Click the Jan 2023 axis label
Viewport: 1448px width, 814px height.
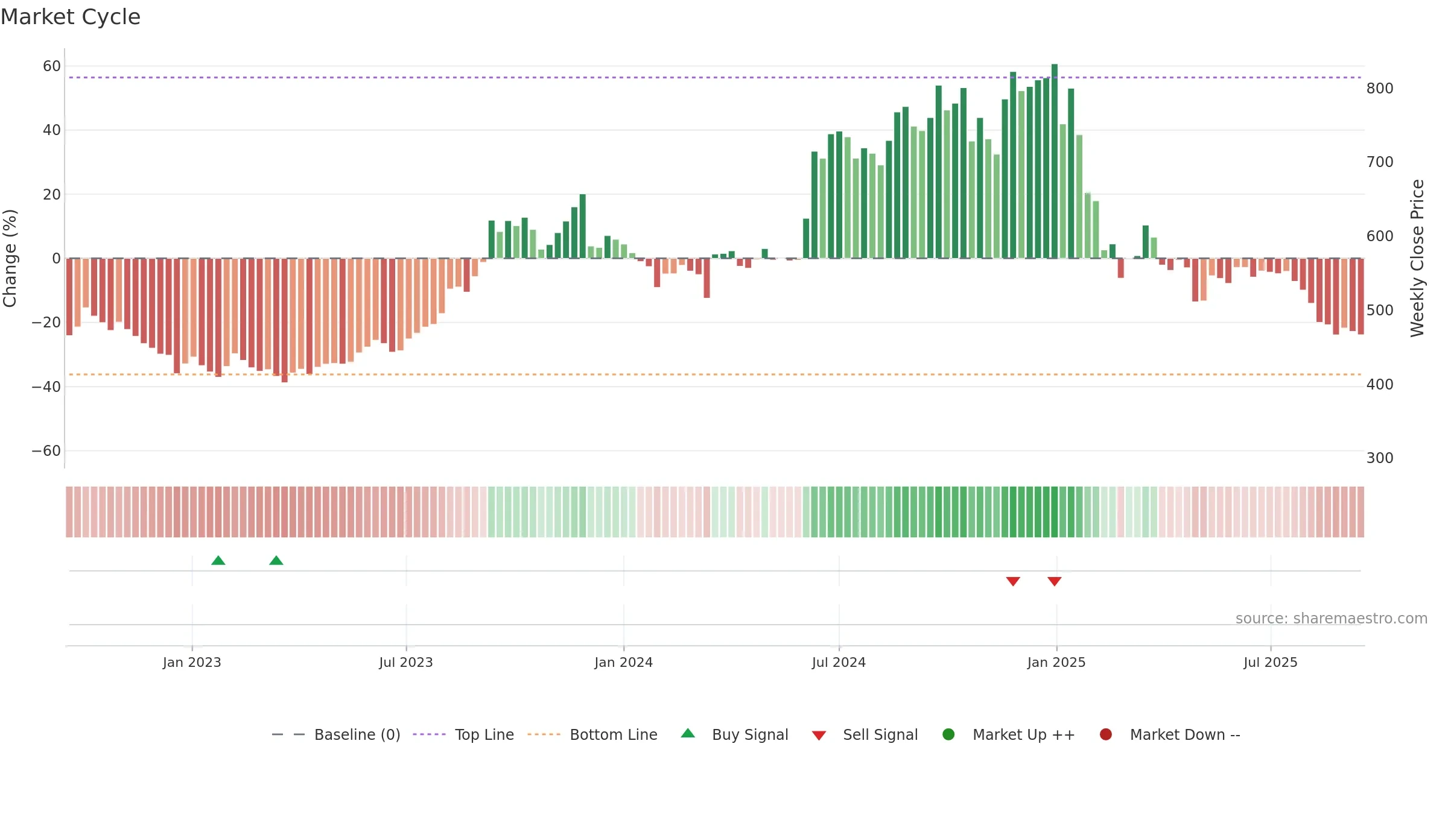(x=192, y=662)
